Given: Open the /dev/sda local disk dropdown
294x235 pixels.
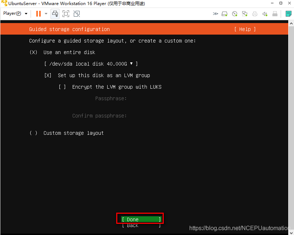Looking at the screenshot, I should click(x=91, y=64).
